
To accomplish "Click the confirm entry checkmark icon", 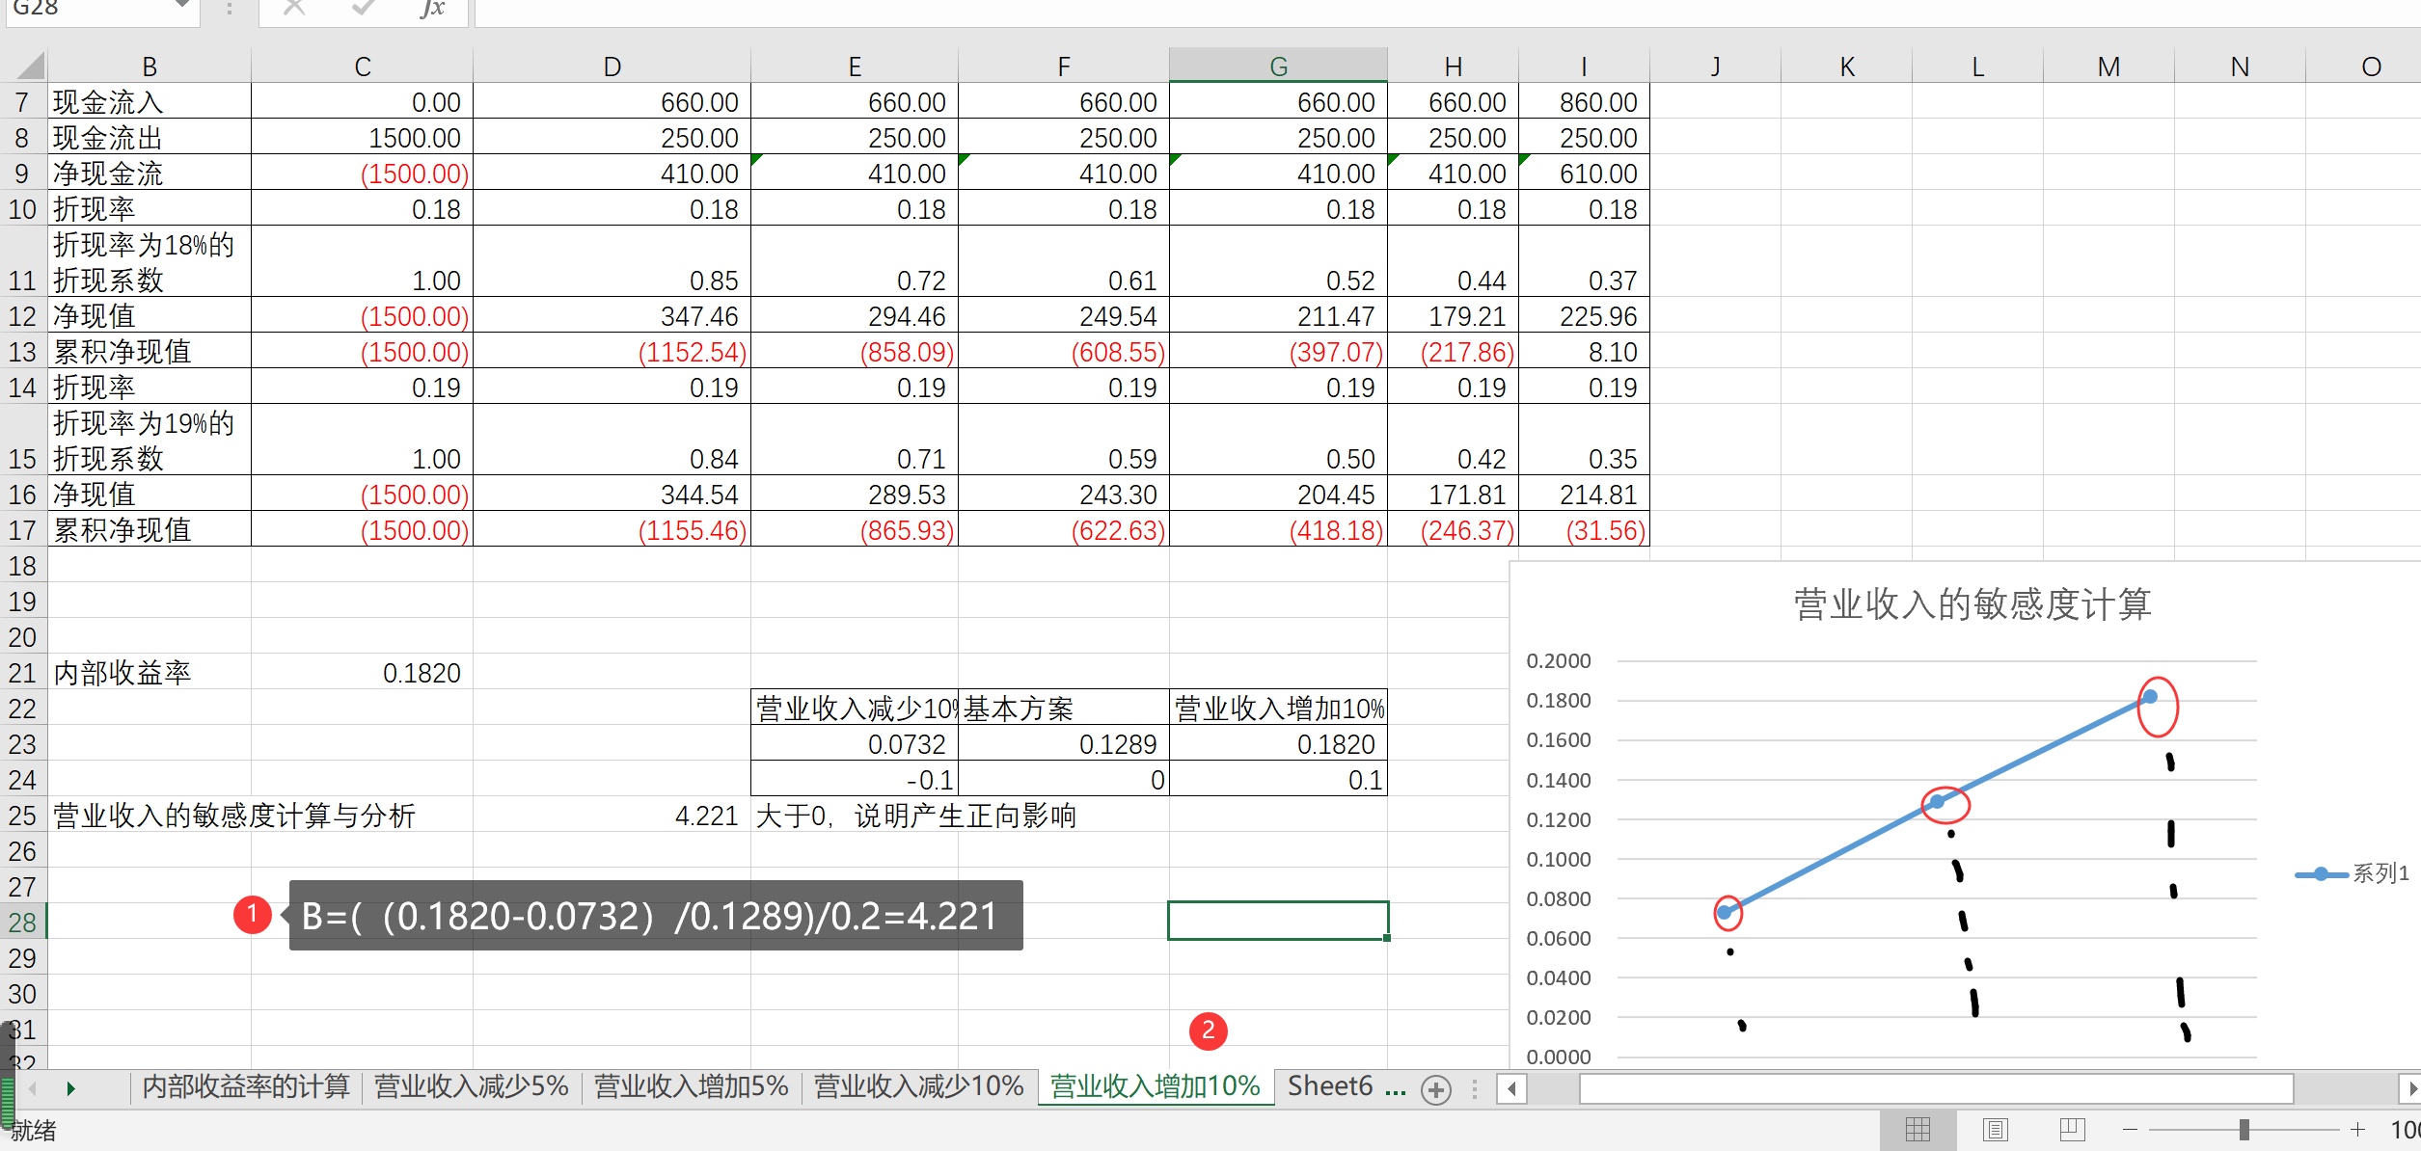I will click(364, 9).
